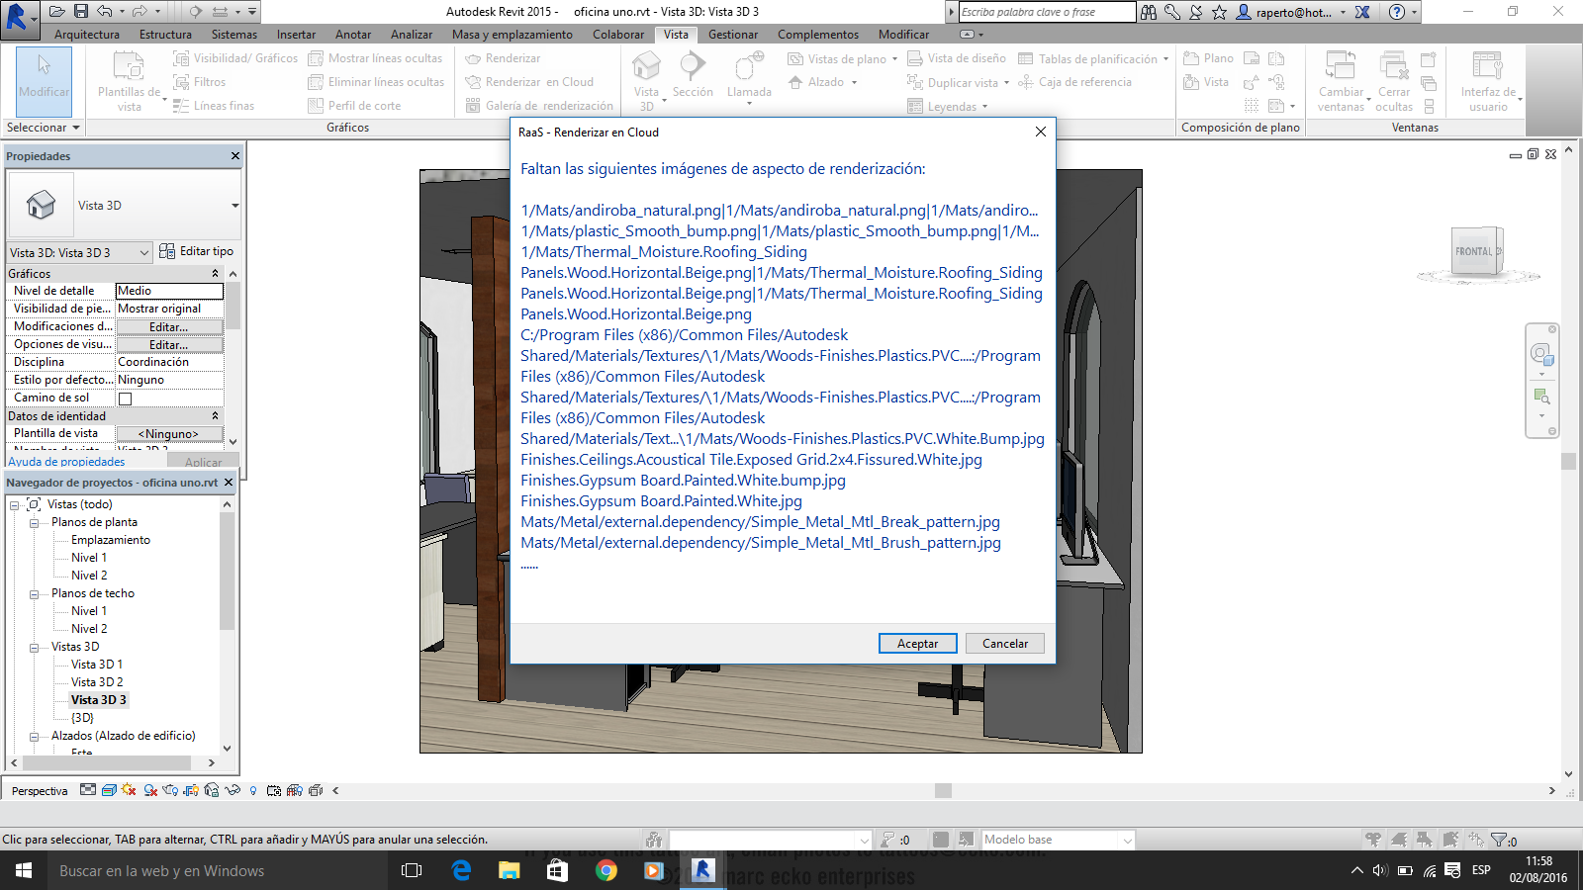This screenshot has width=1583, height=890.
Task: Switch to the Anotar ribbon tab
Action: (353, 34)
